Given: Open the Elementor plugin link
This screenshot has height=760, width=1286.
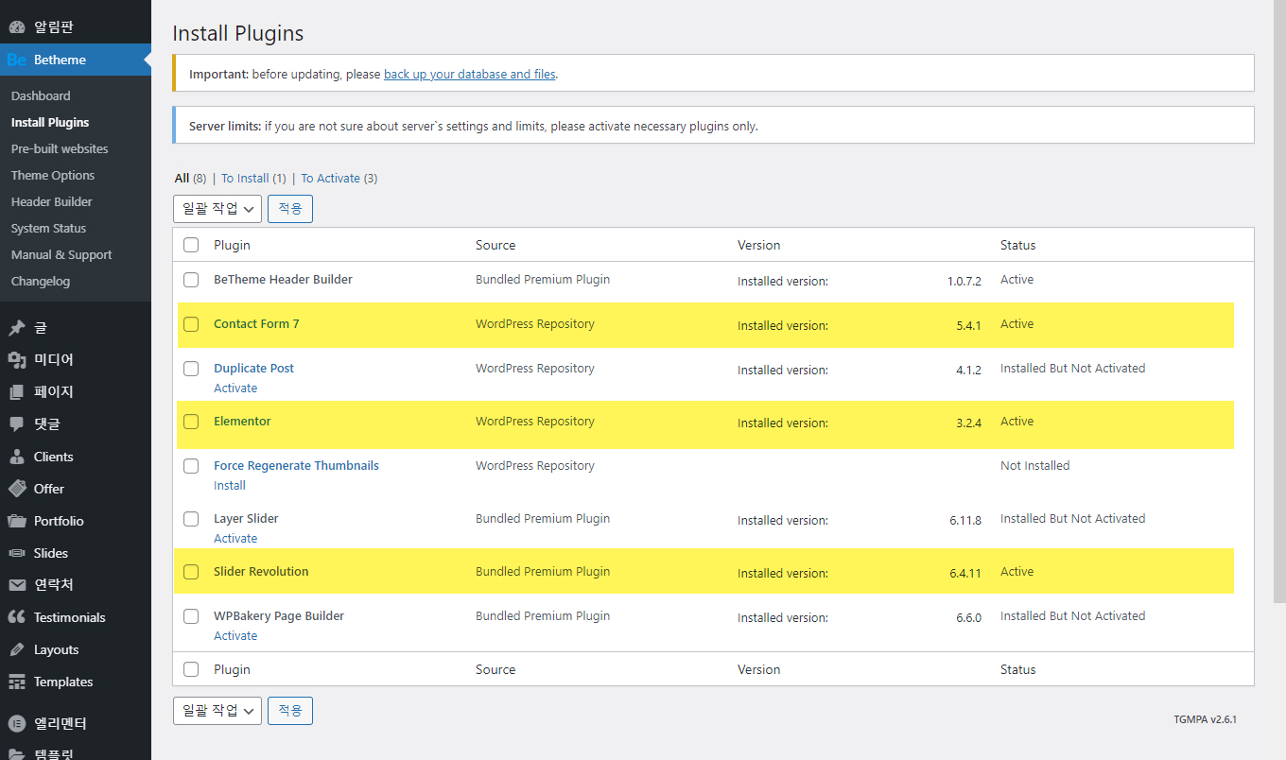Looking at the screenshot, I should pyautogui.click(x=242, y=422).
